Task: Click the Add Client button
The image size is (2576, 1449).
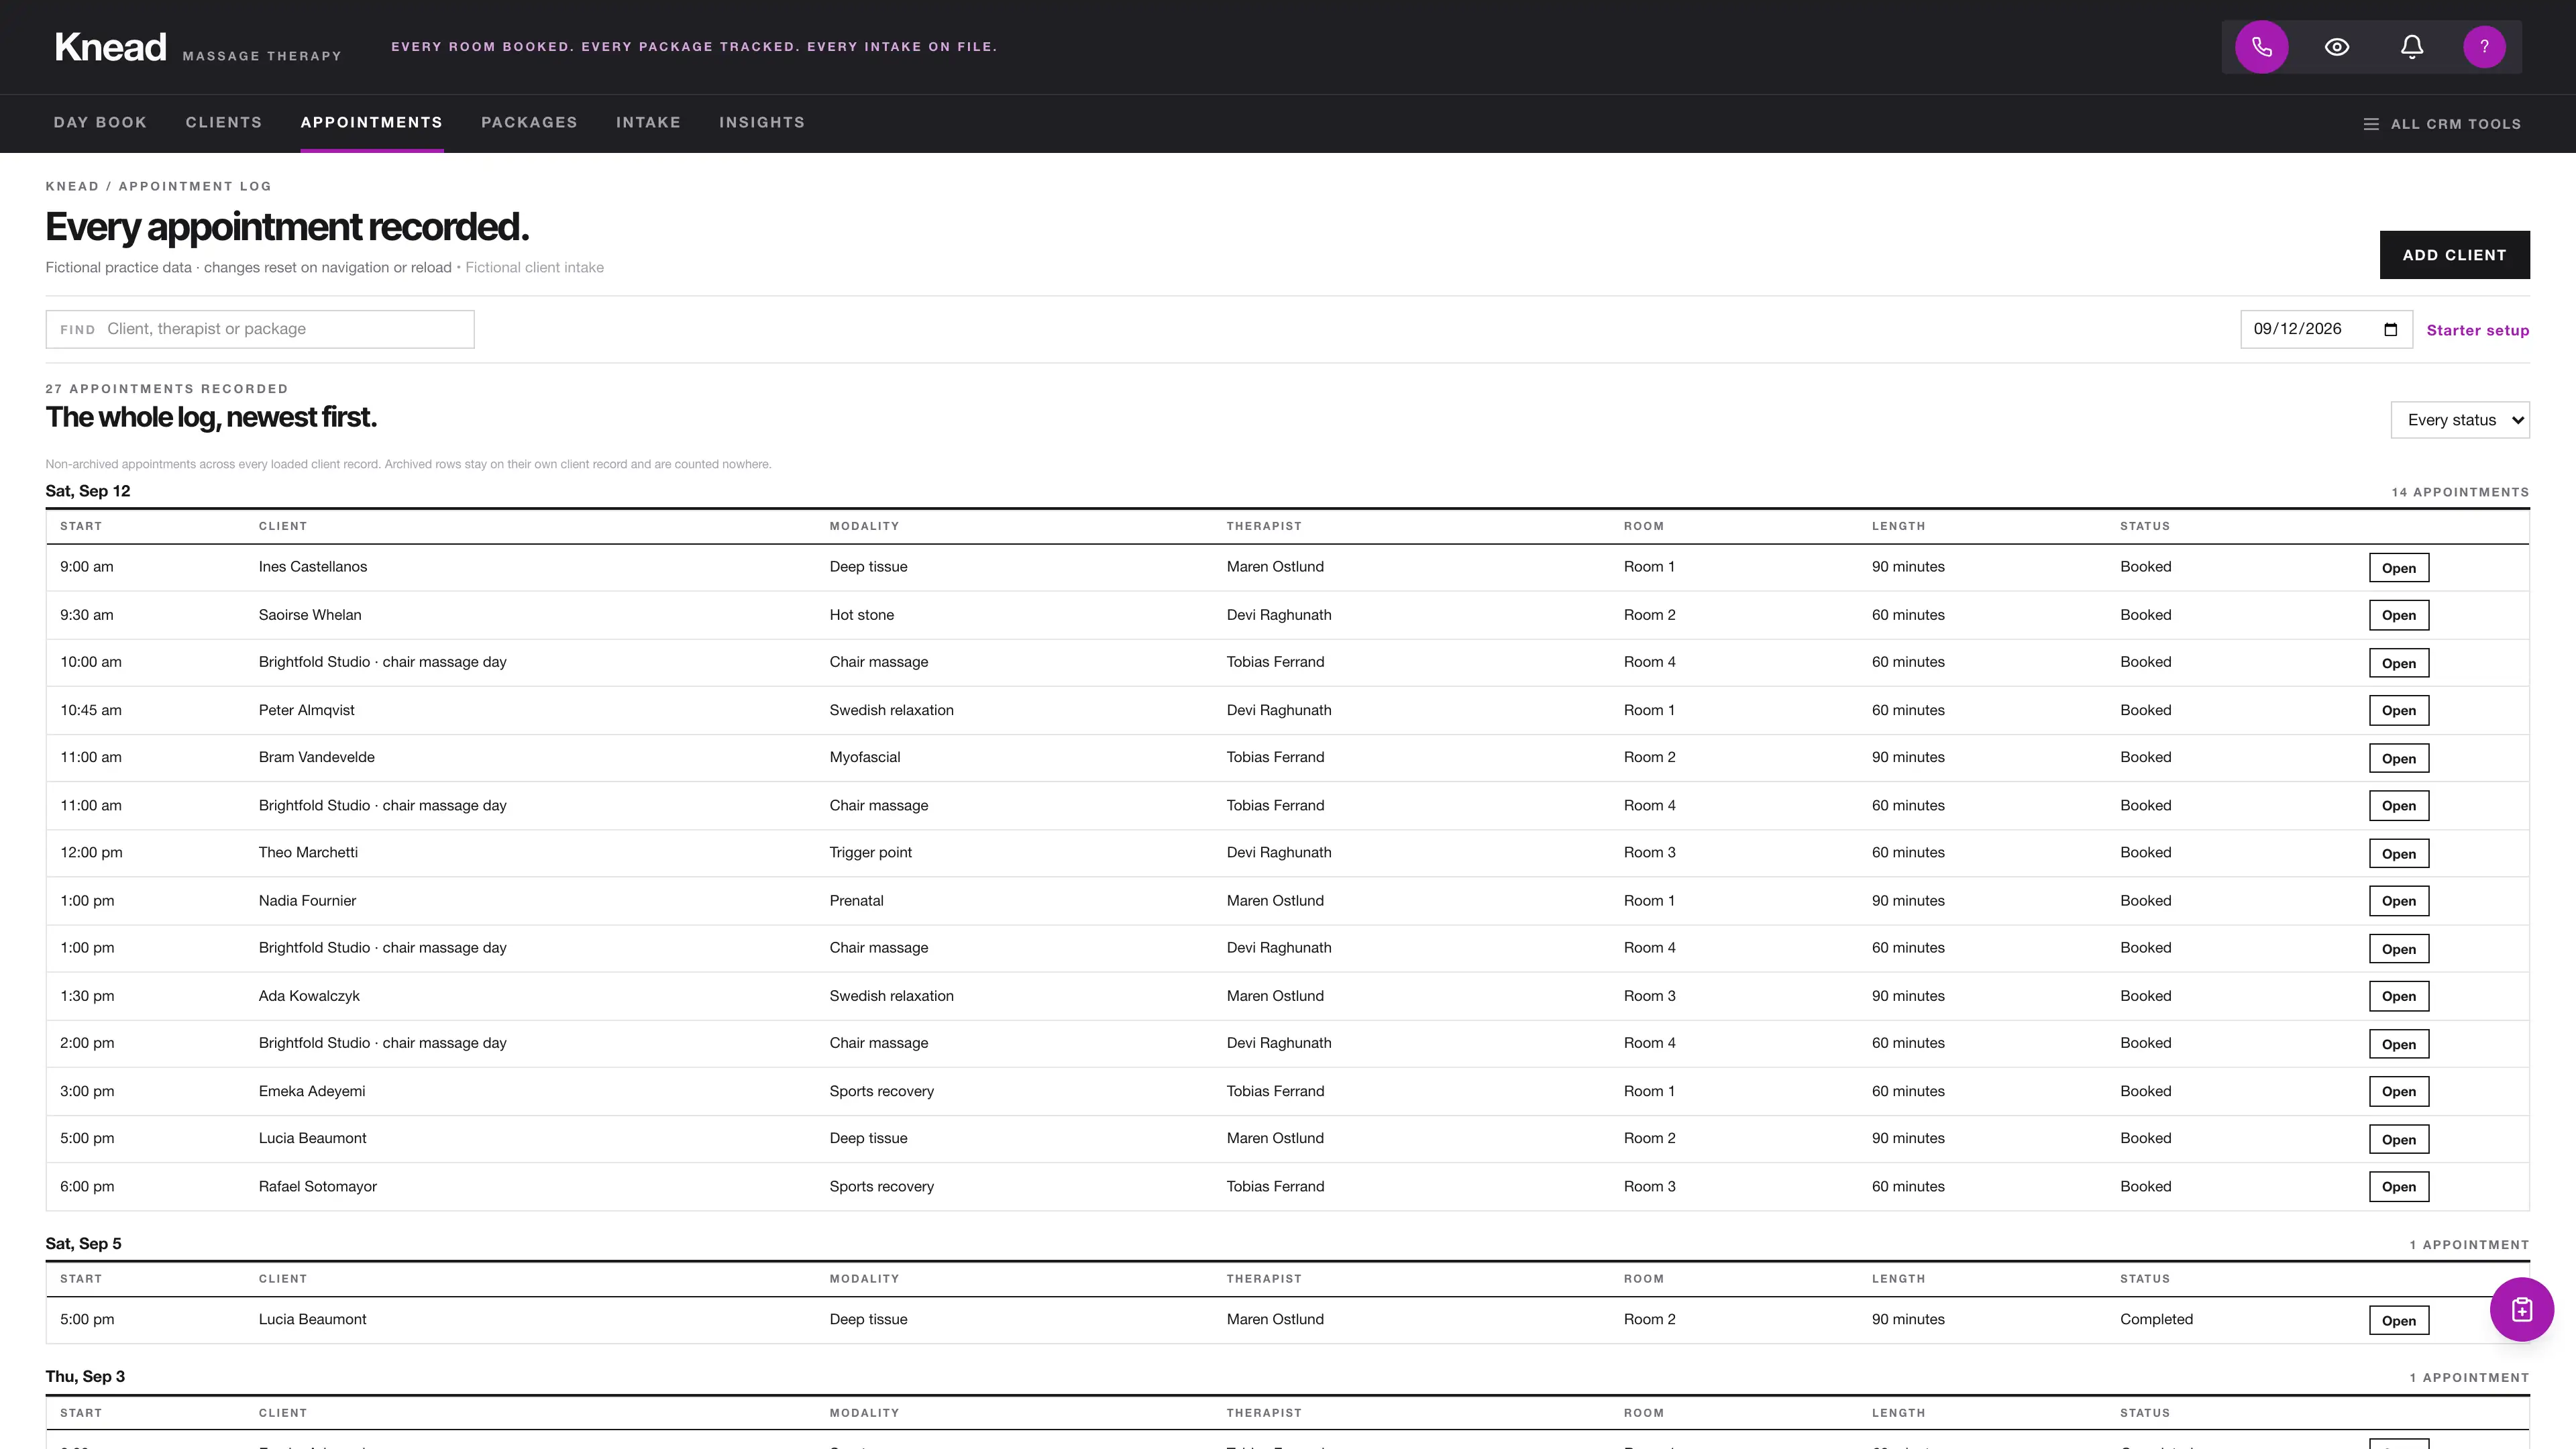Action: (x=2455, y=255)
